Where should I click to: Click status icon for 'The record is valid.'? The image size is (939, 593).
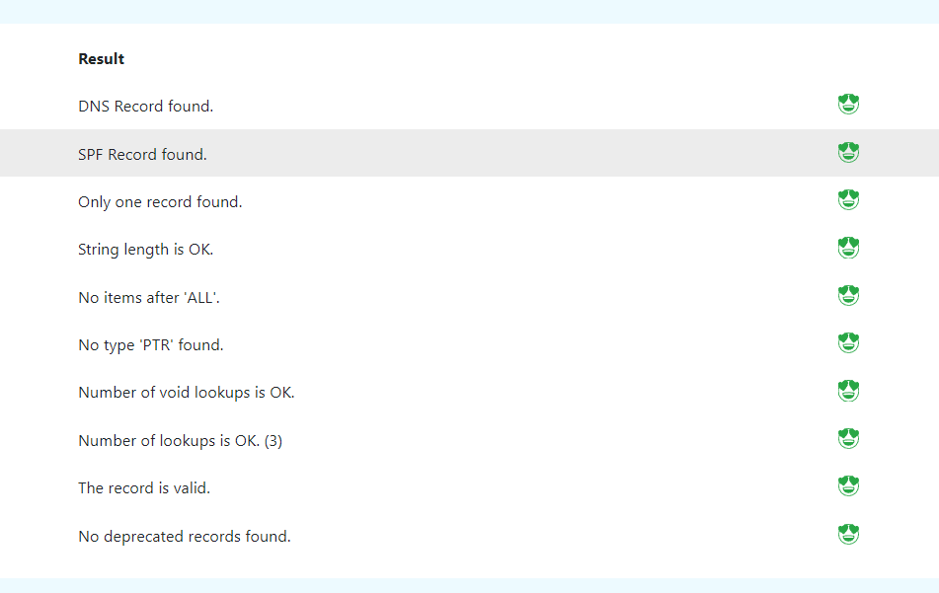[x=848, y=486]
